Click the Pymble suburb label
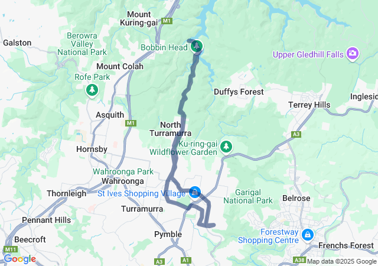Image resolution: width=378 pixels, height=266 pixels. (x=168, y=235)
